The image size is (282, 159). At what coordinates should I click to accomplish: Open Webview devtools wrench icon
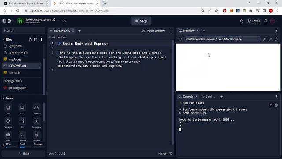point(270,39)
